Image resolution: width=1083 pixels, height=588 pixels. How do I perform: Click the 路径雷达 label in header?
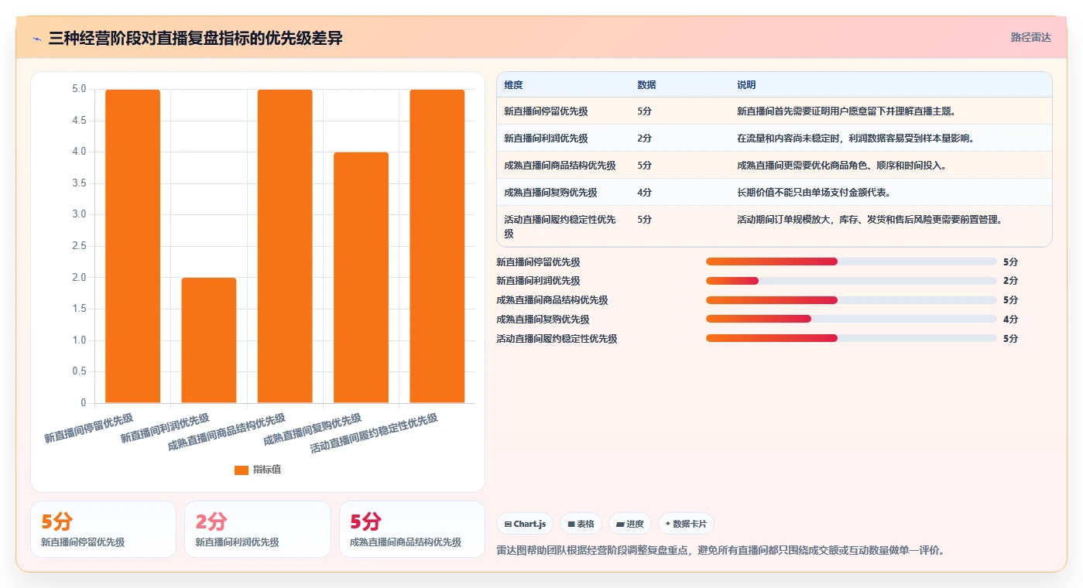click(1030, 37)
